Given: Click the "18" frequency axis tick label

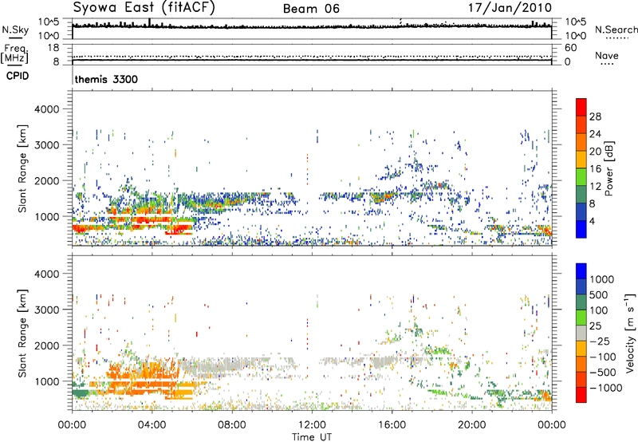Looking at the screenshot, I should [x=53, y=48].
